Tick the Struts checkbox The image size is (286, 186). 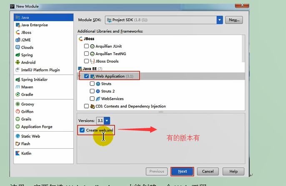pyautogui.click(x=92, y=83)
